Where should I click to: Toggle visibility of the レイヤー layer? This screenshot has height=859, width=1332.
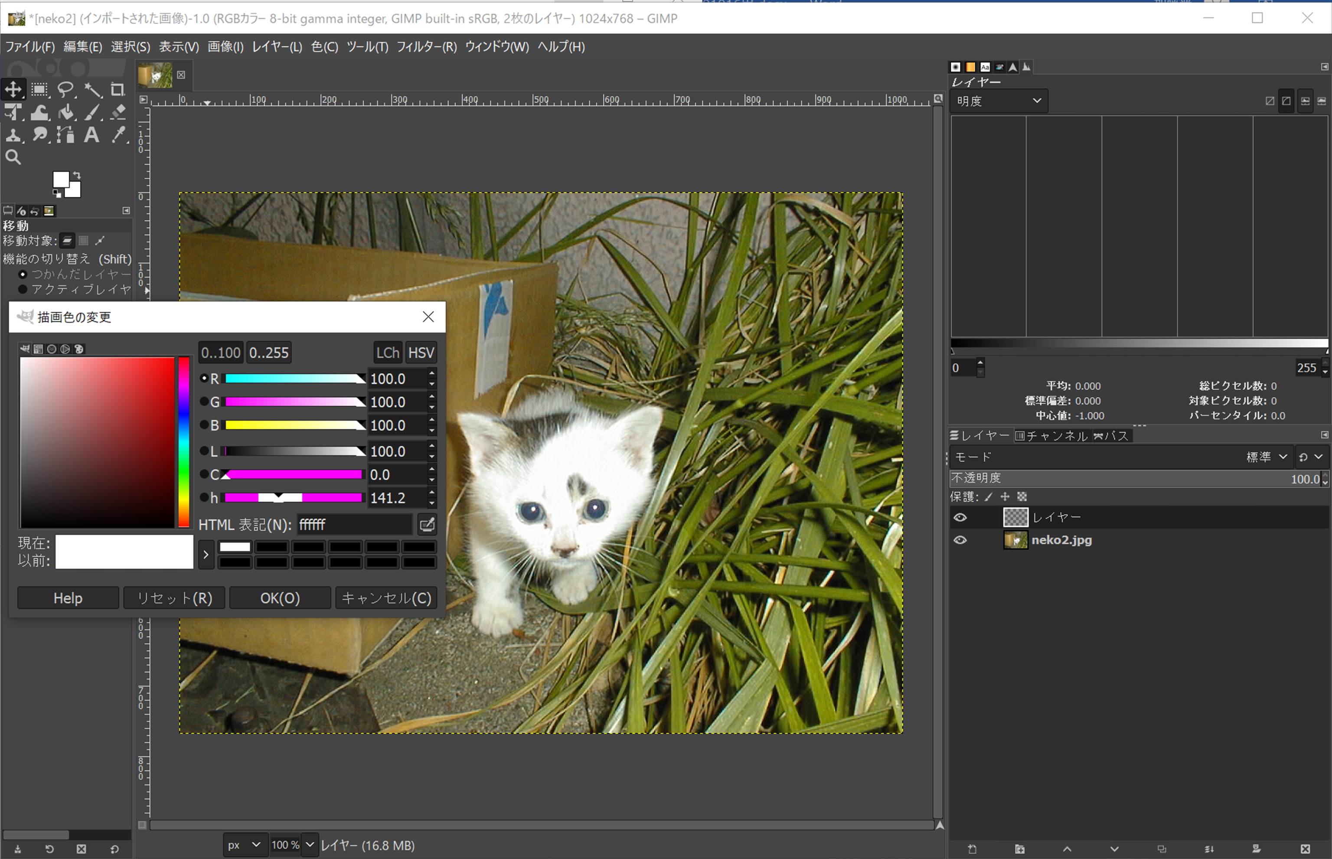960,517
